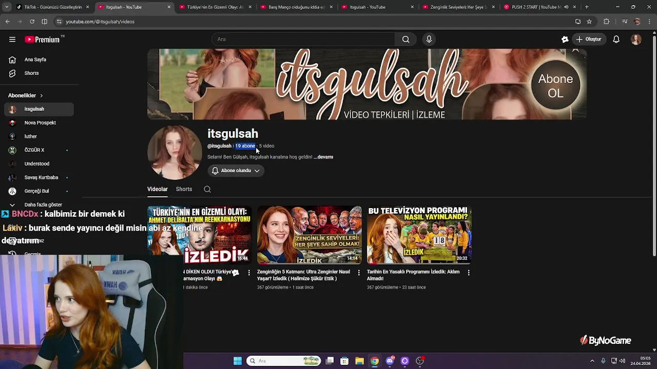Open the Türkiye'nin En Gizemli Olayı thumbnail
This screenshot has width=657, height=369.
[x=199, y=235]
